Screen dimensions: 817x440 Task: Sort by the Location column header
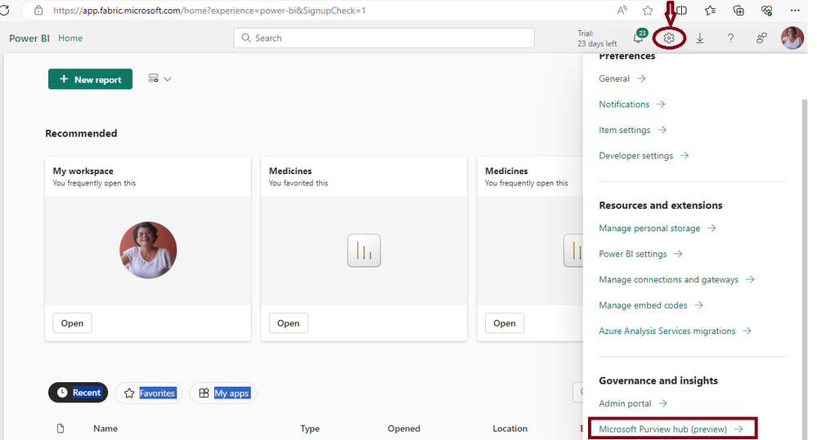tap(510, 429)
